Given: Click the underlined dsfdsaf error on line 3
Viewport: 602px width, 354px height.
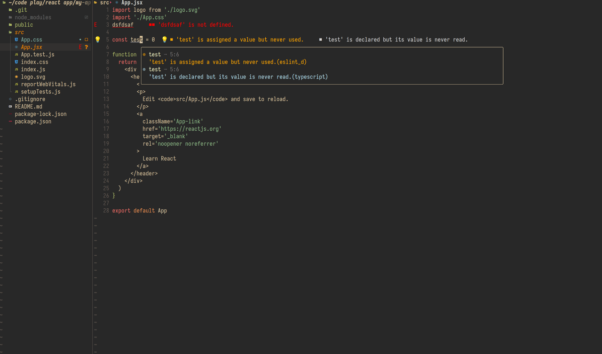Looking at the screenshot, I should [123, 24].
